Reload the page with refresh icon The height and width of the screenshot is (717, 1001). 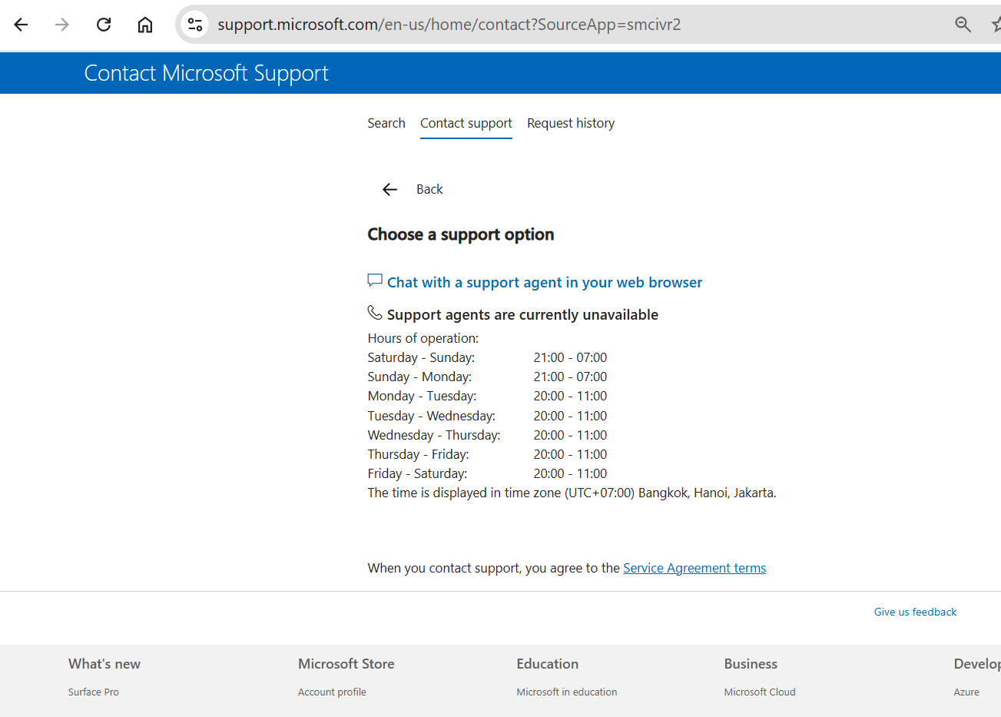pos(104,25)
